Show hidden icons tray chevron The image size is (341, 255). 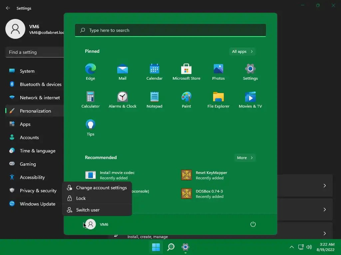click(x=292, y=247)
